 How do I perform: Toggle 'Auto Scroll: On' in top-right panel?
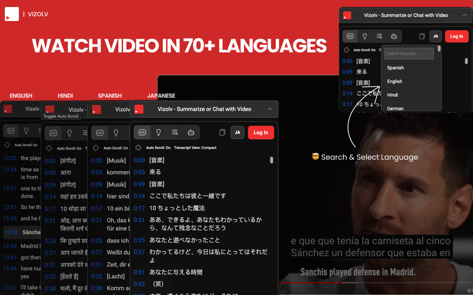[x=364, y=50]
